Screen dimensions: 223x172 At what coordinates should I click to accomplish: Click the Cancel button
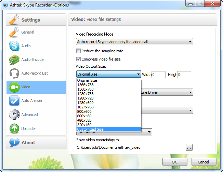(204, 162)
